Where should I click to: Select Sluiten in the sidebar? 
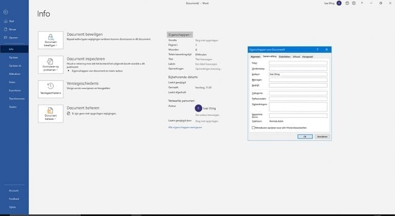pyautogui.click(x=13, y=107)
